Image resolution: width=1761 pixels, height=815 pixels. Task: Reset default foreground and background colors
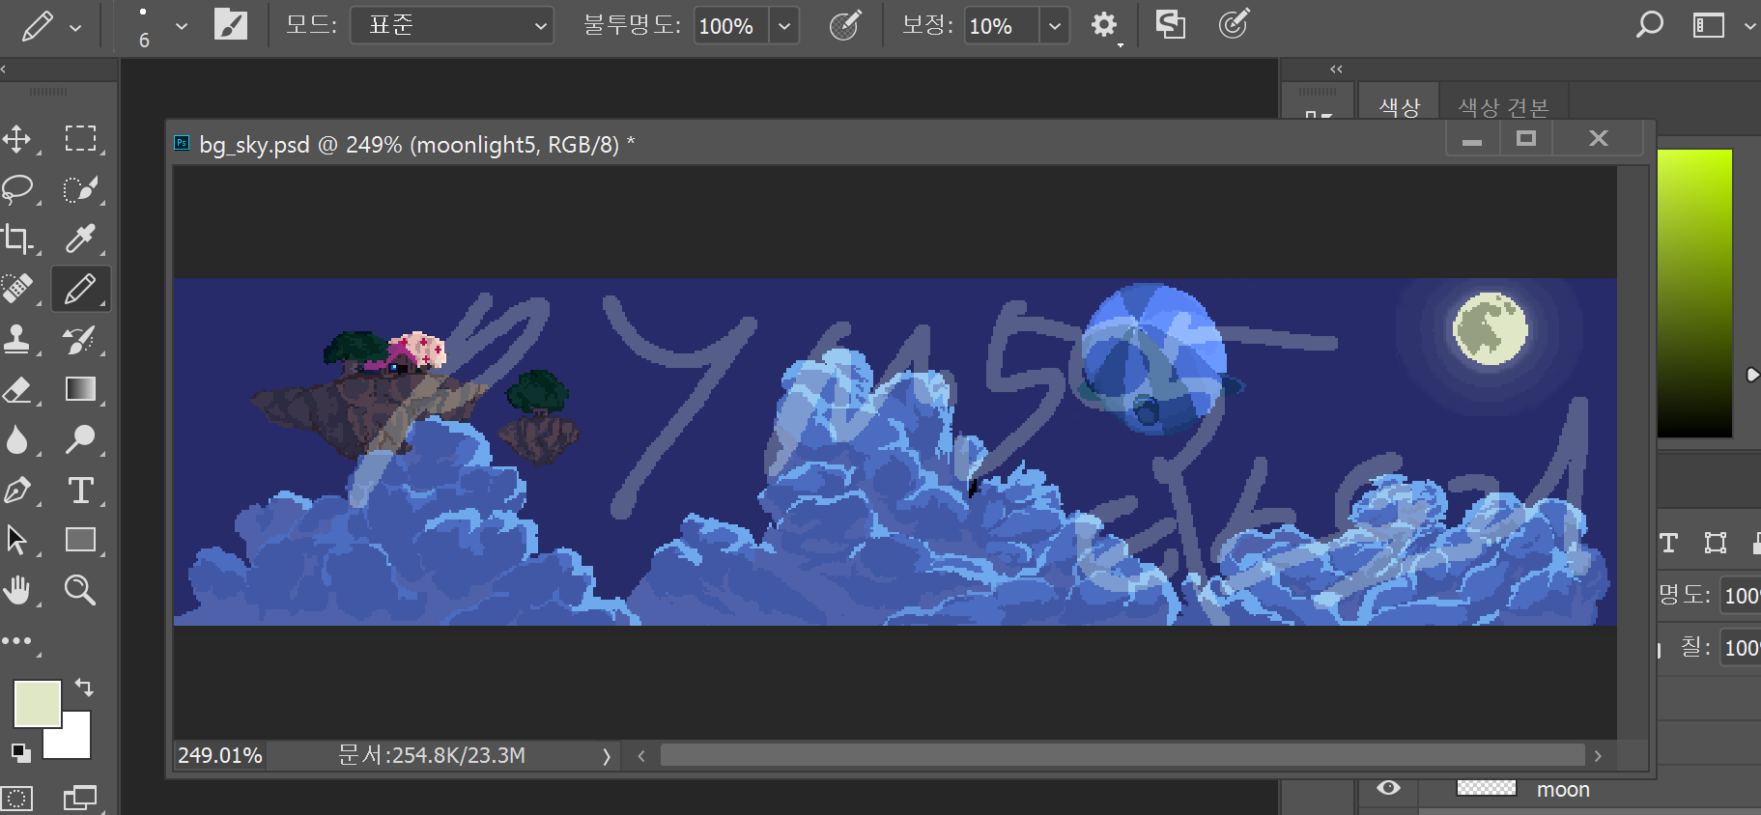20,752
